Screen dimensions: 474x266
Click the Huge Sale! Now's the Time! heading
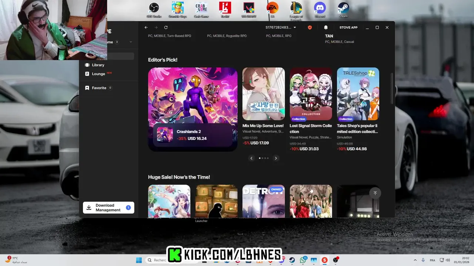point(179,177)
